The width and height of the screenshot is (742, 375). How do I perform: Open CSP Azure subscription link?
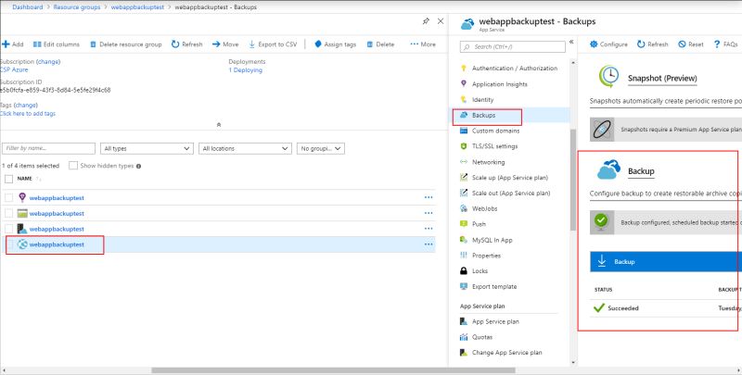point(14,69)
